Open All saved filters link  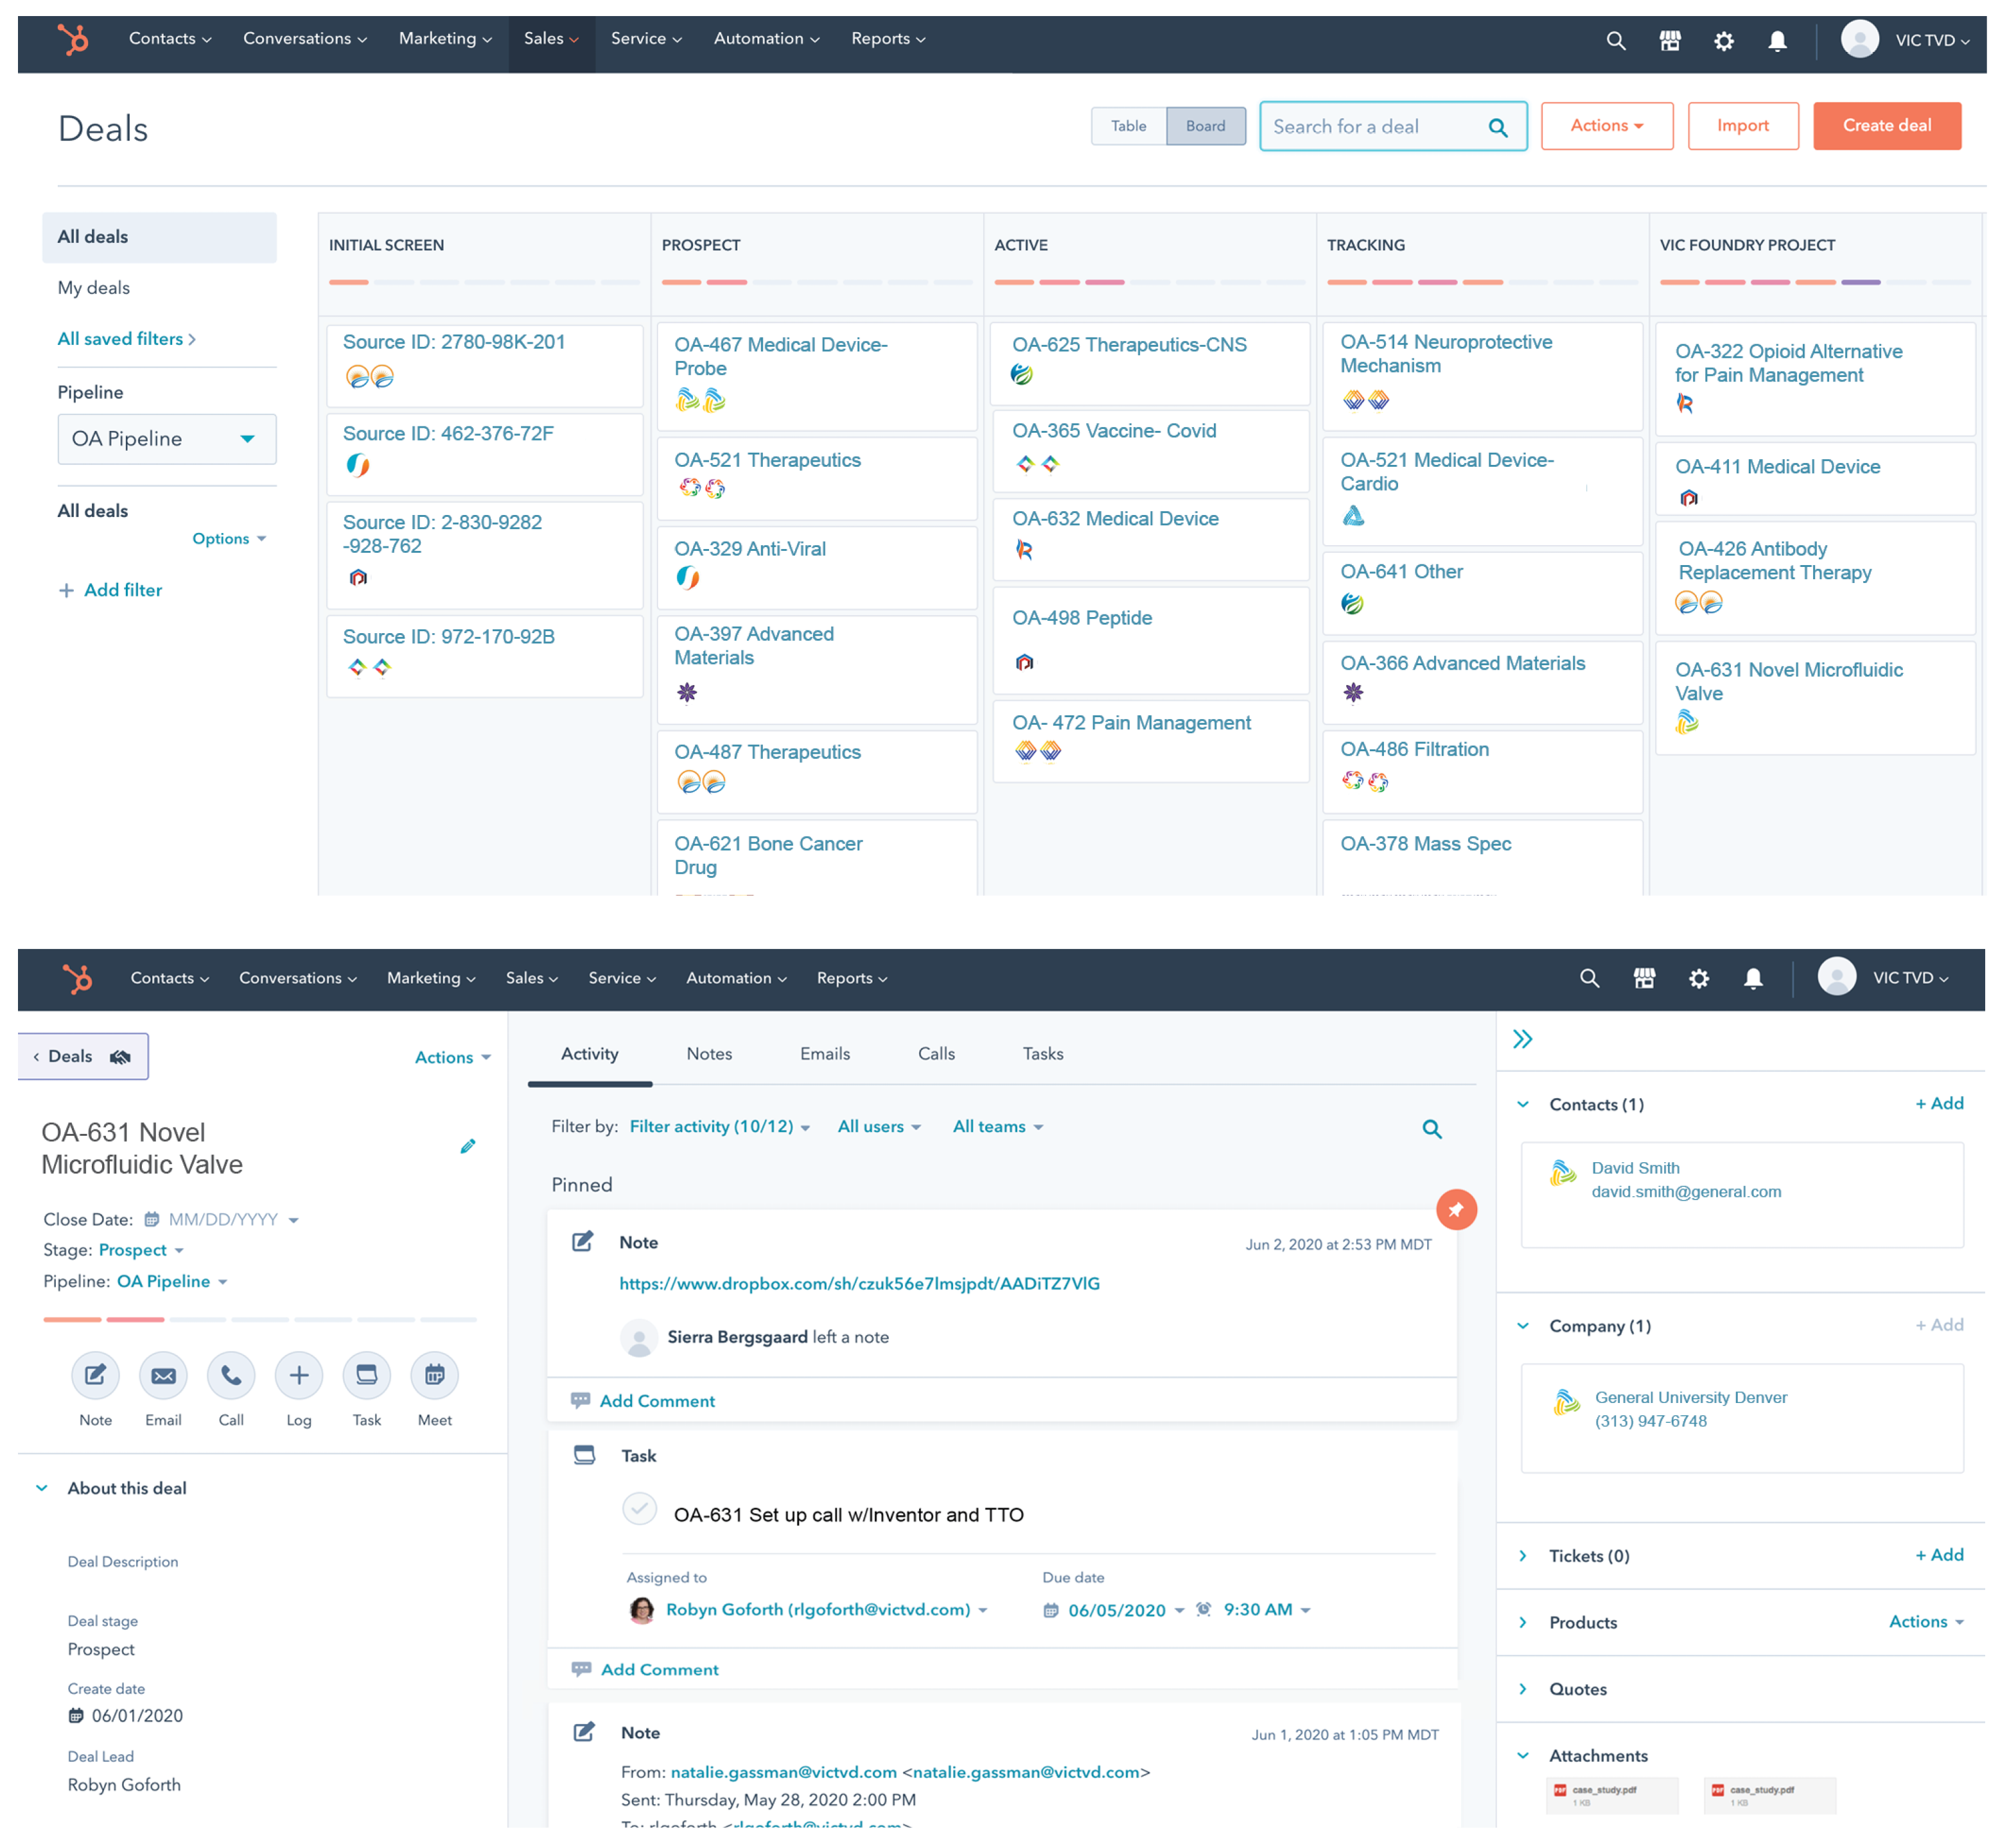tap(126, 339)
